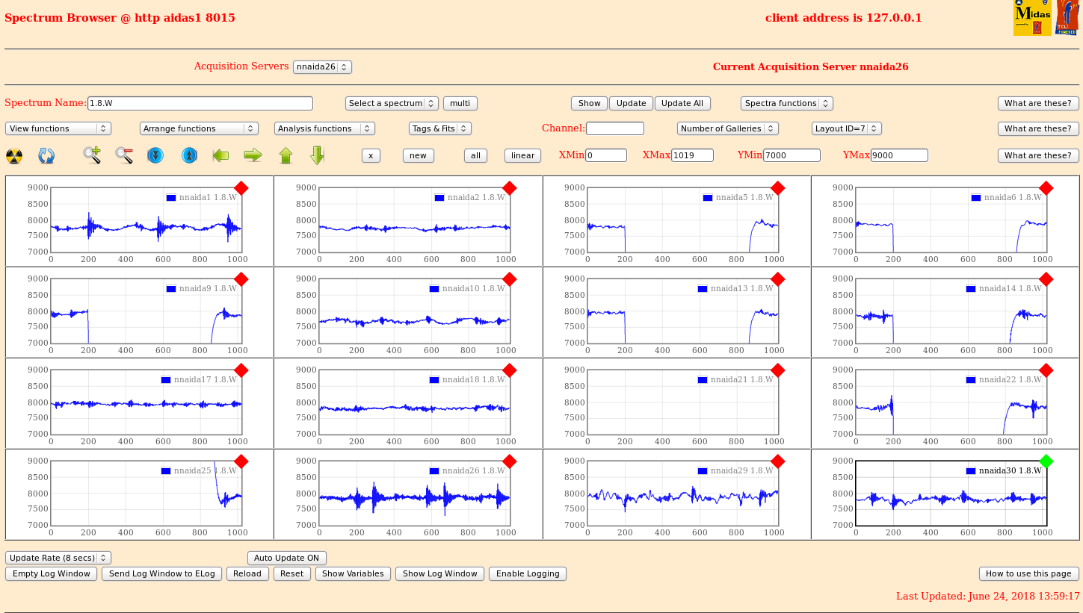
Task: Click into the YMax input field
Action: point(899,155)
